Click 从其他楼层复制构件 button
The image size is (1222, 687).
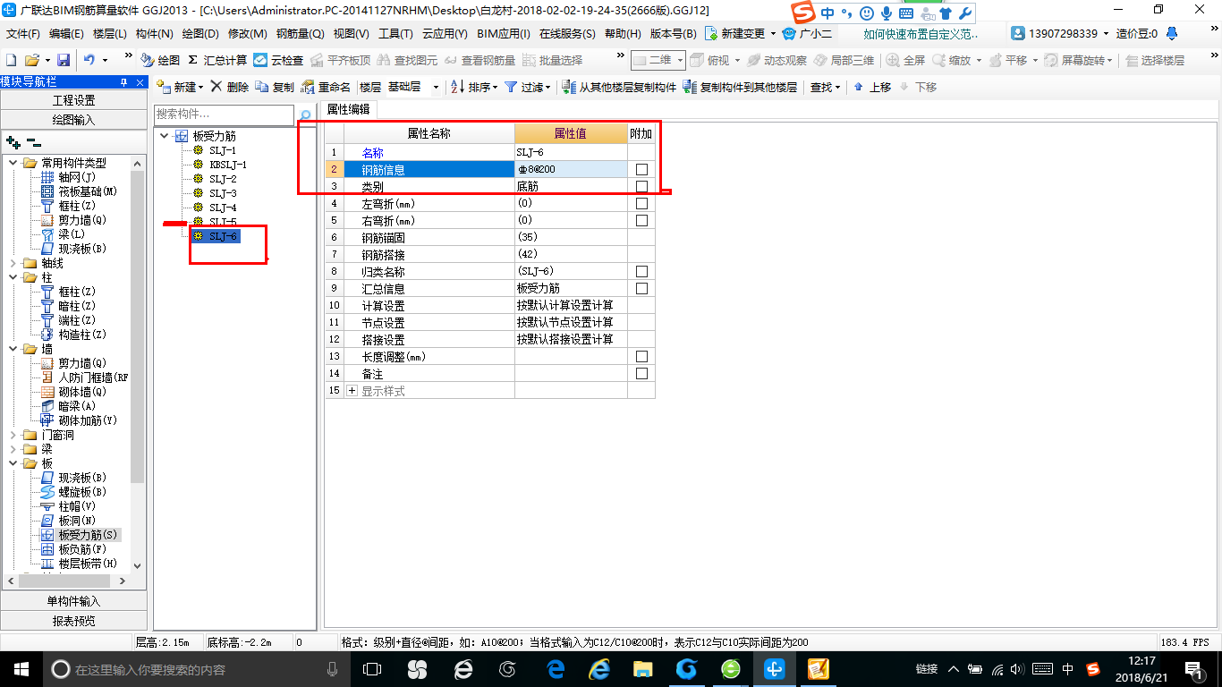pyautogui.click(x=619, y=87)
